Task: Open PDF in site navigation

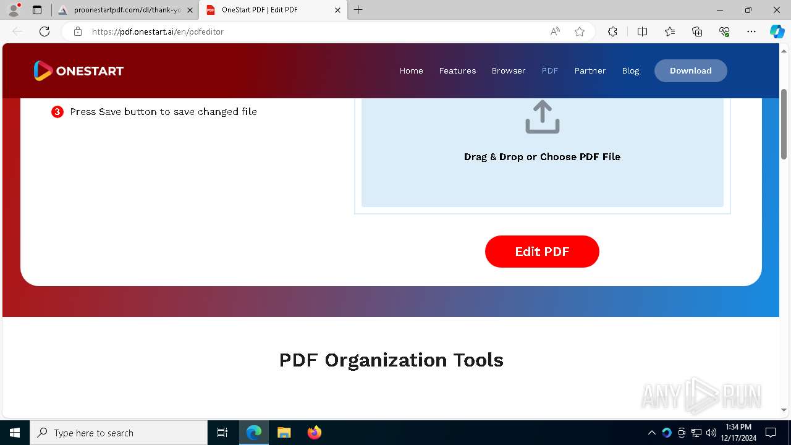Action: coord(550,70)
